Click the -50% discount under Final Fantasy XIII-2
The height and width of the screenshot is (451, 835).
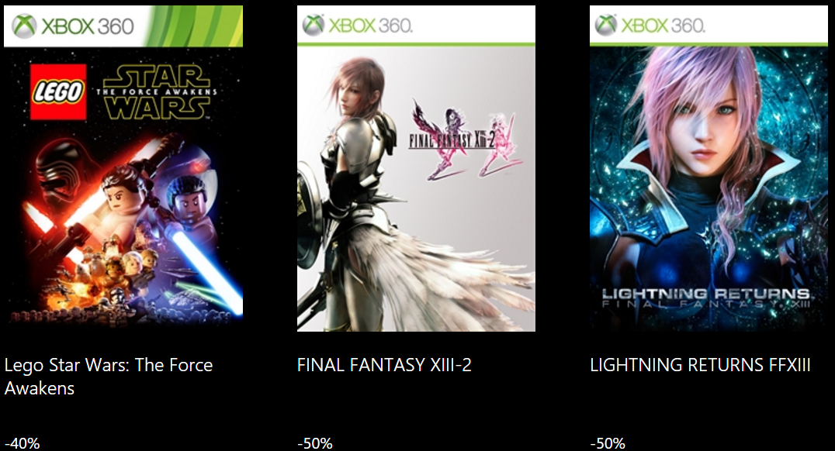click(x=315, y=443)
